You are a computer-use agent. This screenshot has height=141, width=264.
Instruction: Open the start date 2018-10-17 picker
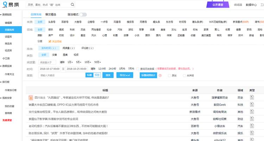(x=50, y=69)
